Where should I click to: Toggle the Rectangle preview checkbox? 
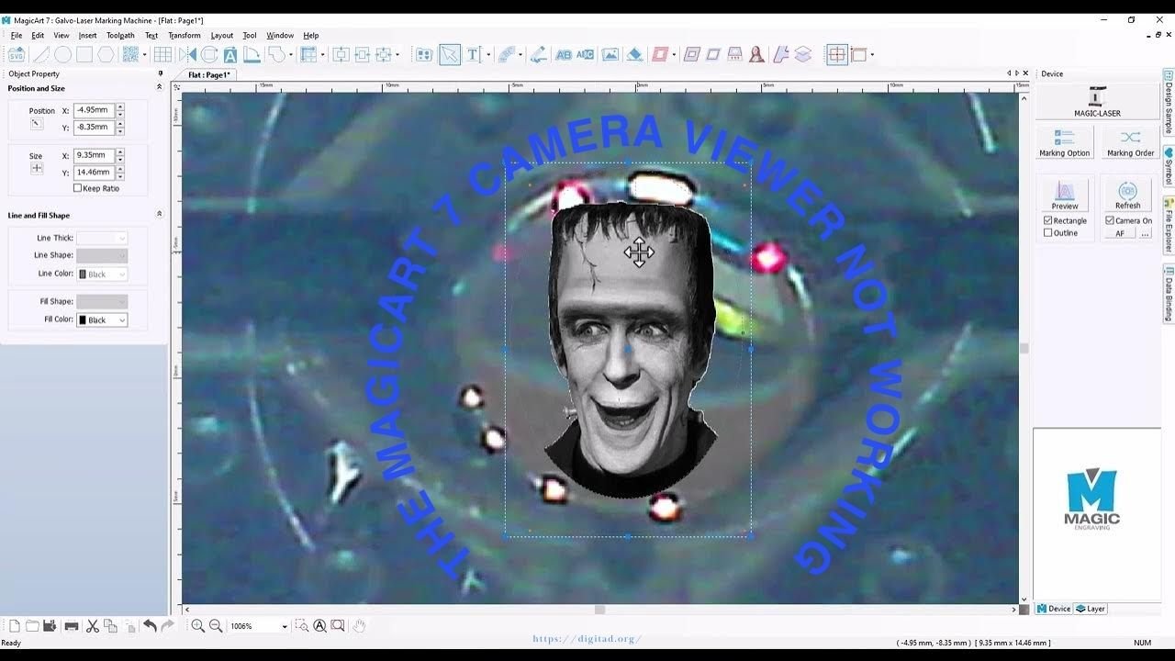1048,220
